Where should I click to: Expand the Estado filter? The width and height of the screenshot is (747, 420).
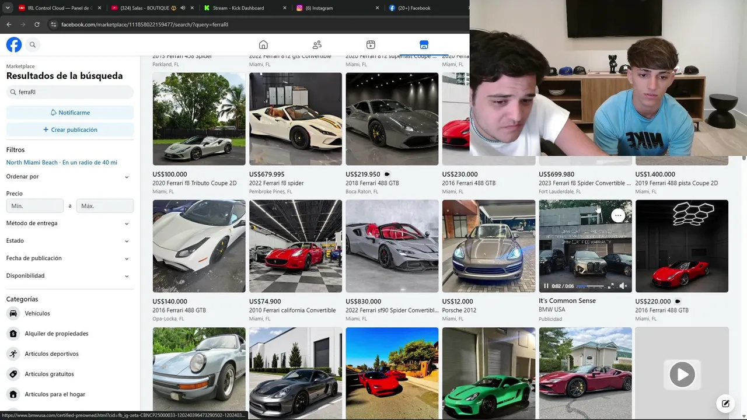click(68, 241)
